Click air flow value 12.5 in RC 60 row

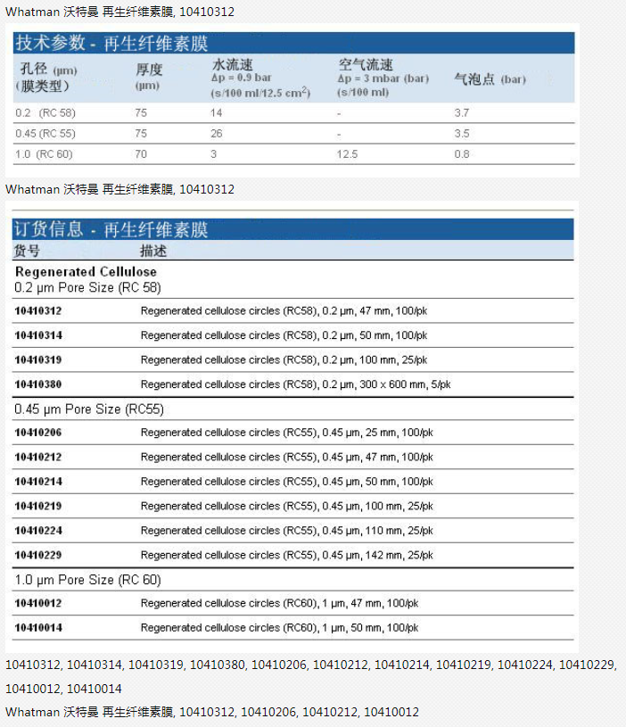(347, 154)
